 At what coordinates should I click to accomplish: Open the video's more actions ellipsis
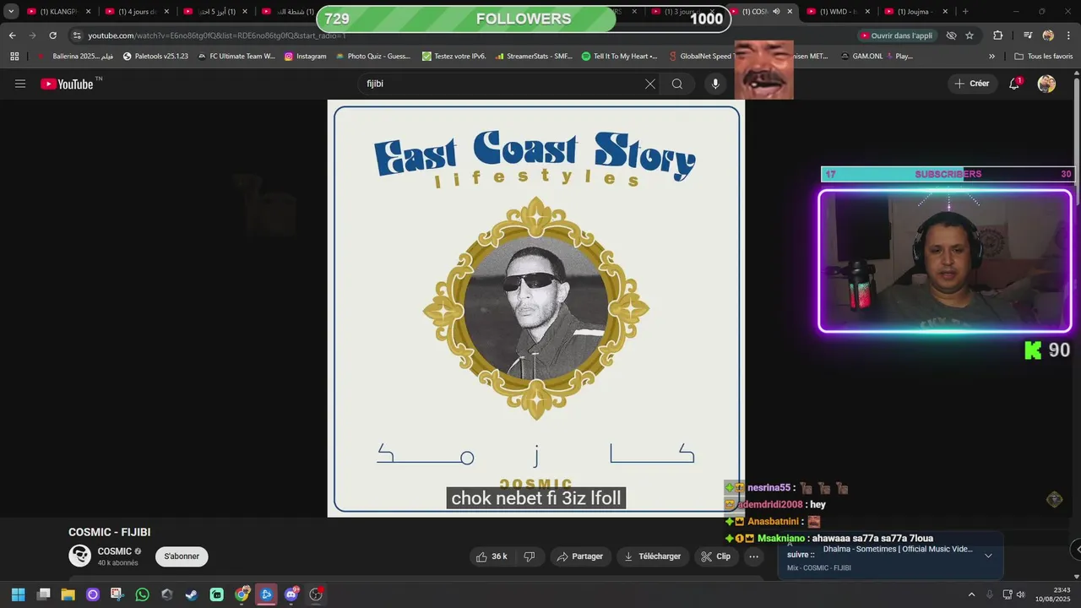[754, 556]
